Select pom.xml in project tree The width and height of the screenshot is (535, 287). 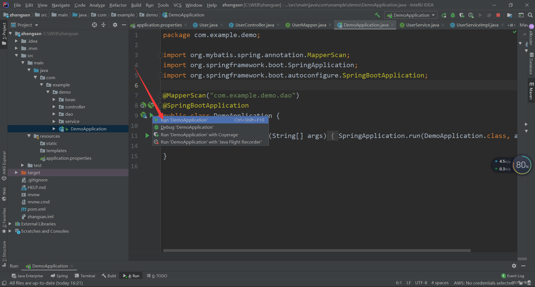36,209
